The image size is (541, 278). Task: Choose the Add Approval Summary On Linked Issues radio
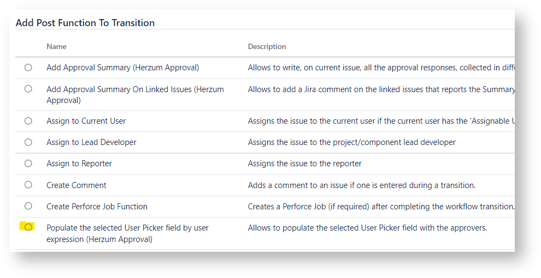point(28,89)
